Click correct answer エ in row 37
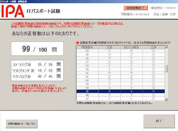 [109, 62]
